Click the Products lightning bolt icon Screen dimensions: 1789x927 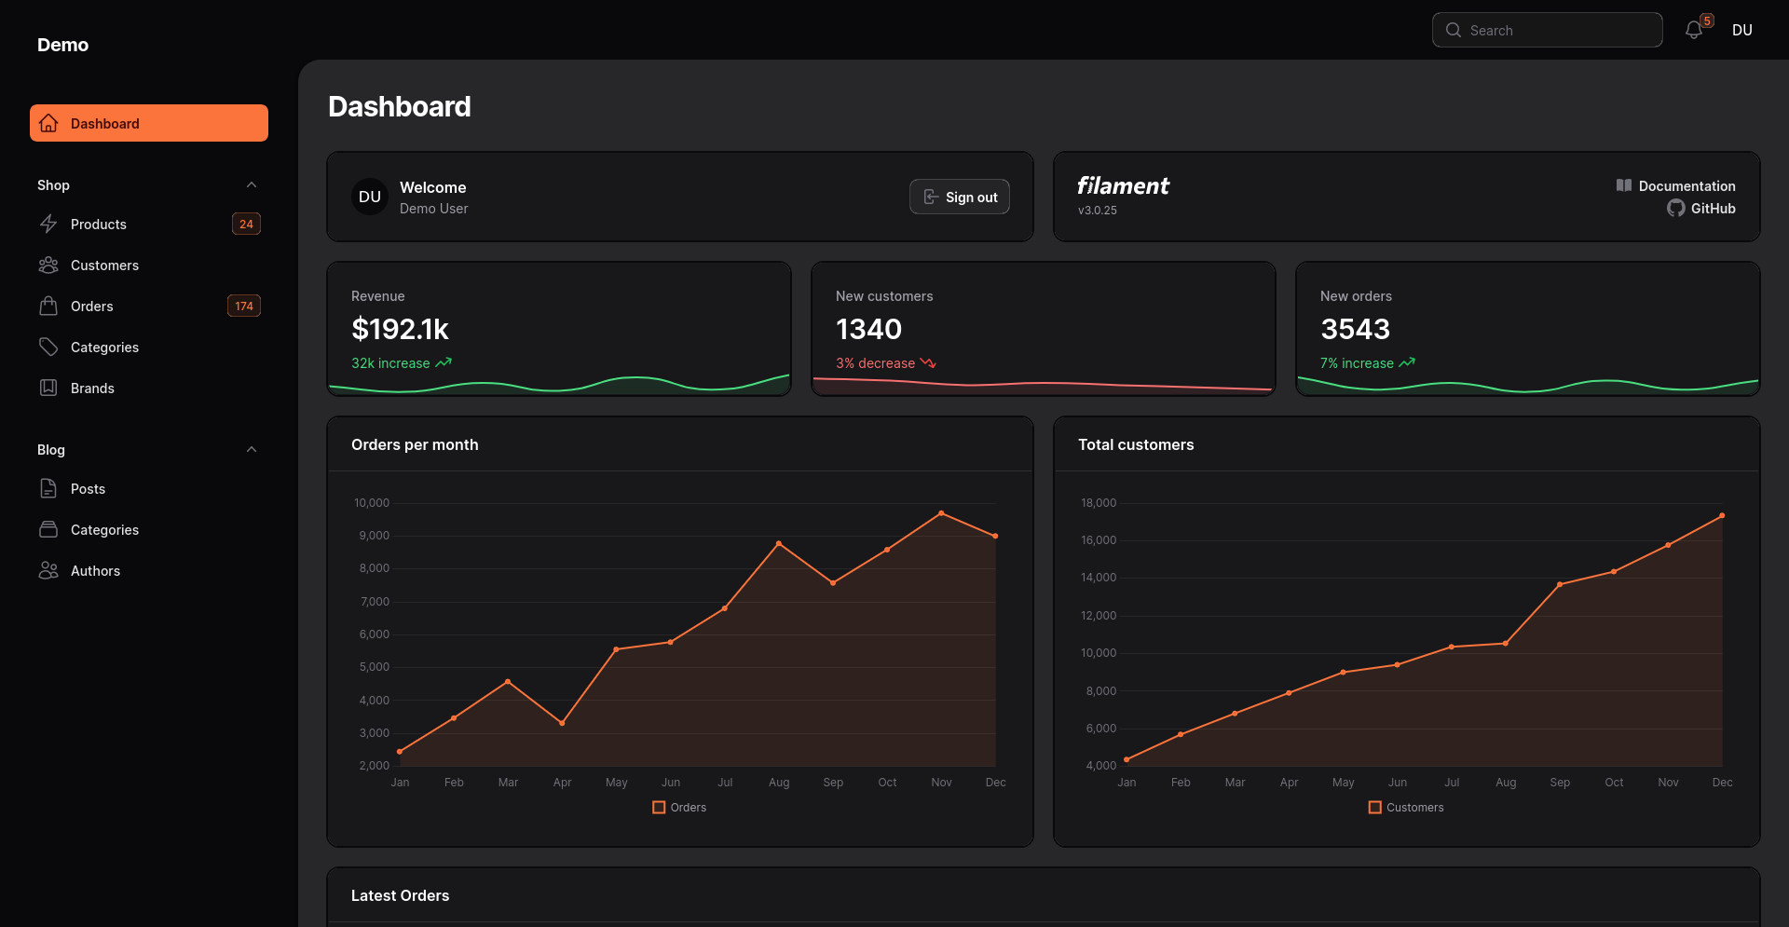click(x=48, y=224)
